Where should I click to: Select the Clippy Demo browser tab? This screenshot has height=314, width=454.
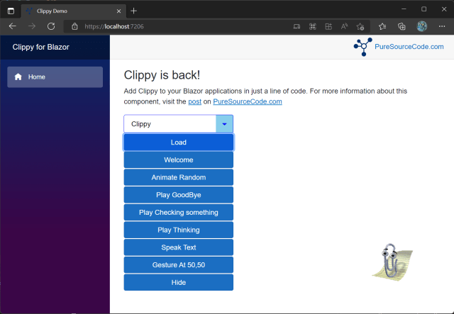74,11
